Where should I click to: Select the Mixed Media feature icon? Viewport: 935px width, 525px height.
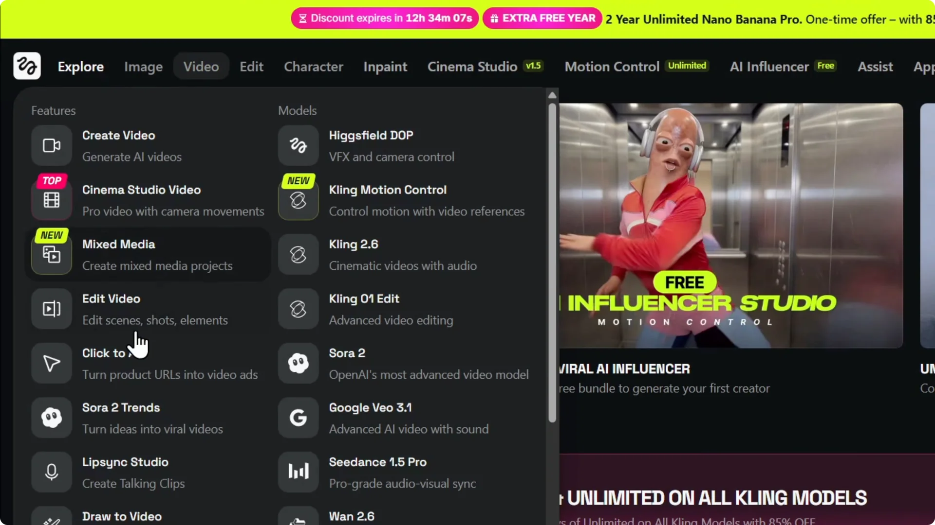click(x=51, y=254)
